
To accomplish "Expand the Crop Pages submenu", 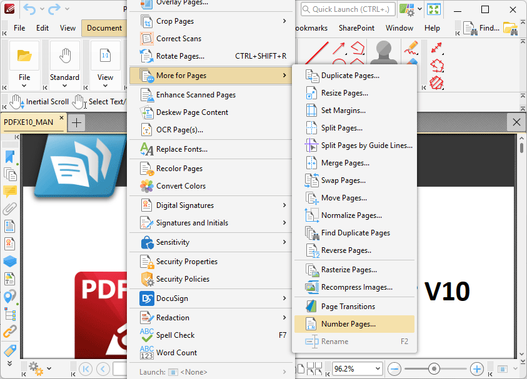I will [x=284, y=21].
